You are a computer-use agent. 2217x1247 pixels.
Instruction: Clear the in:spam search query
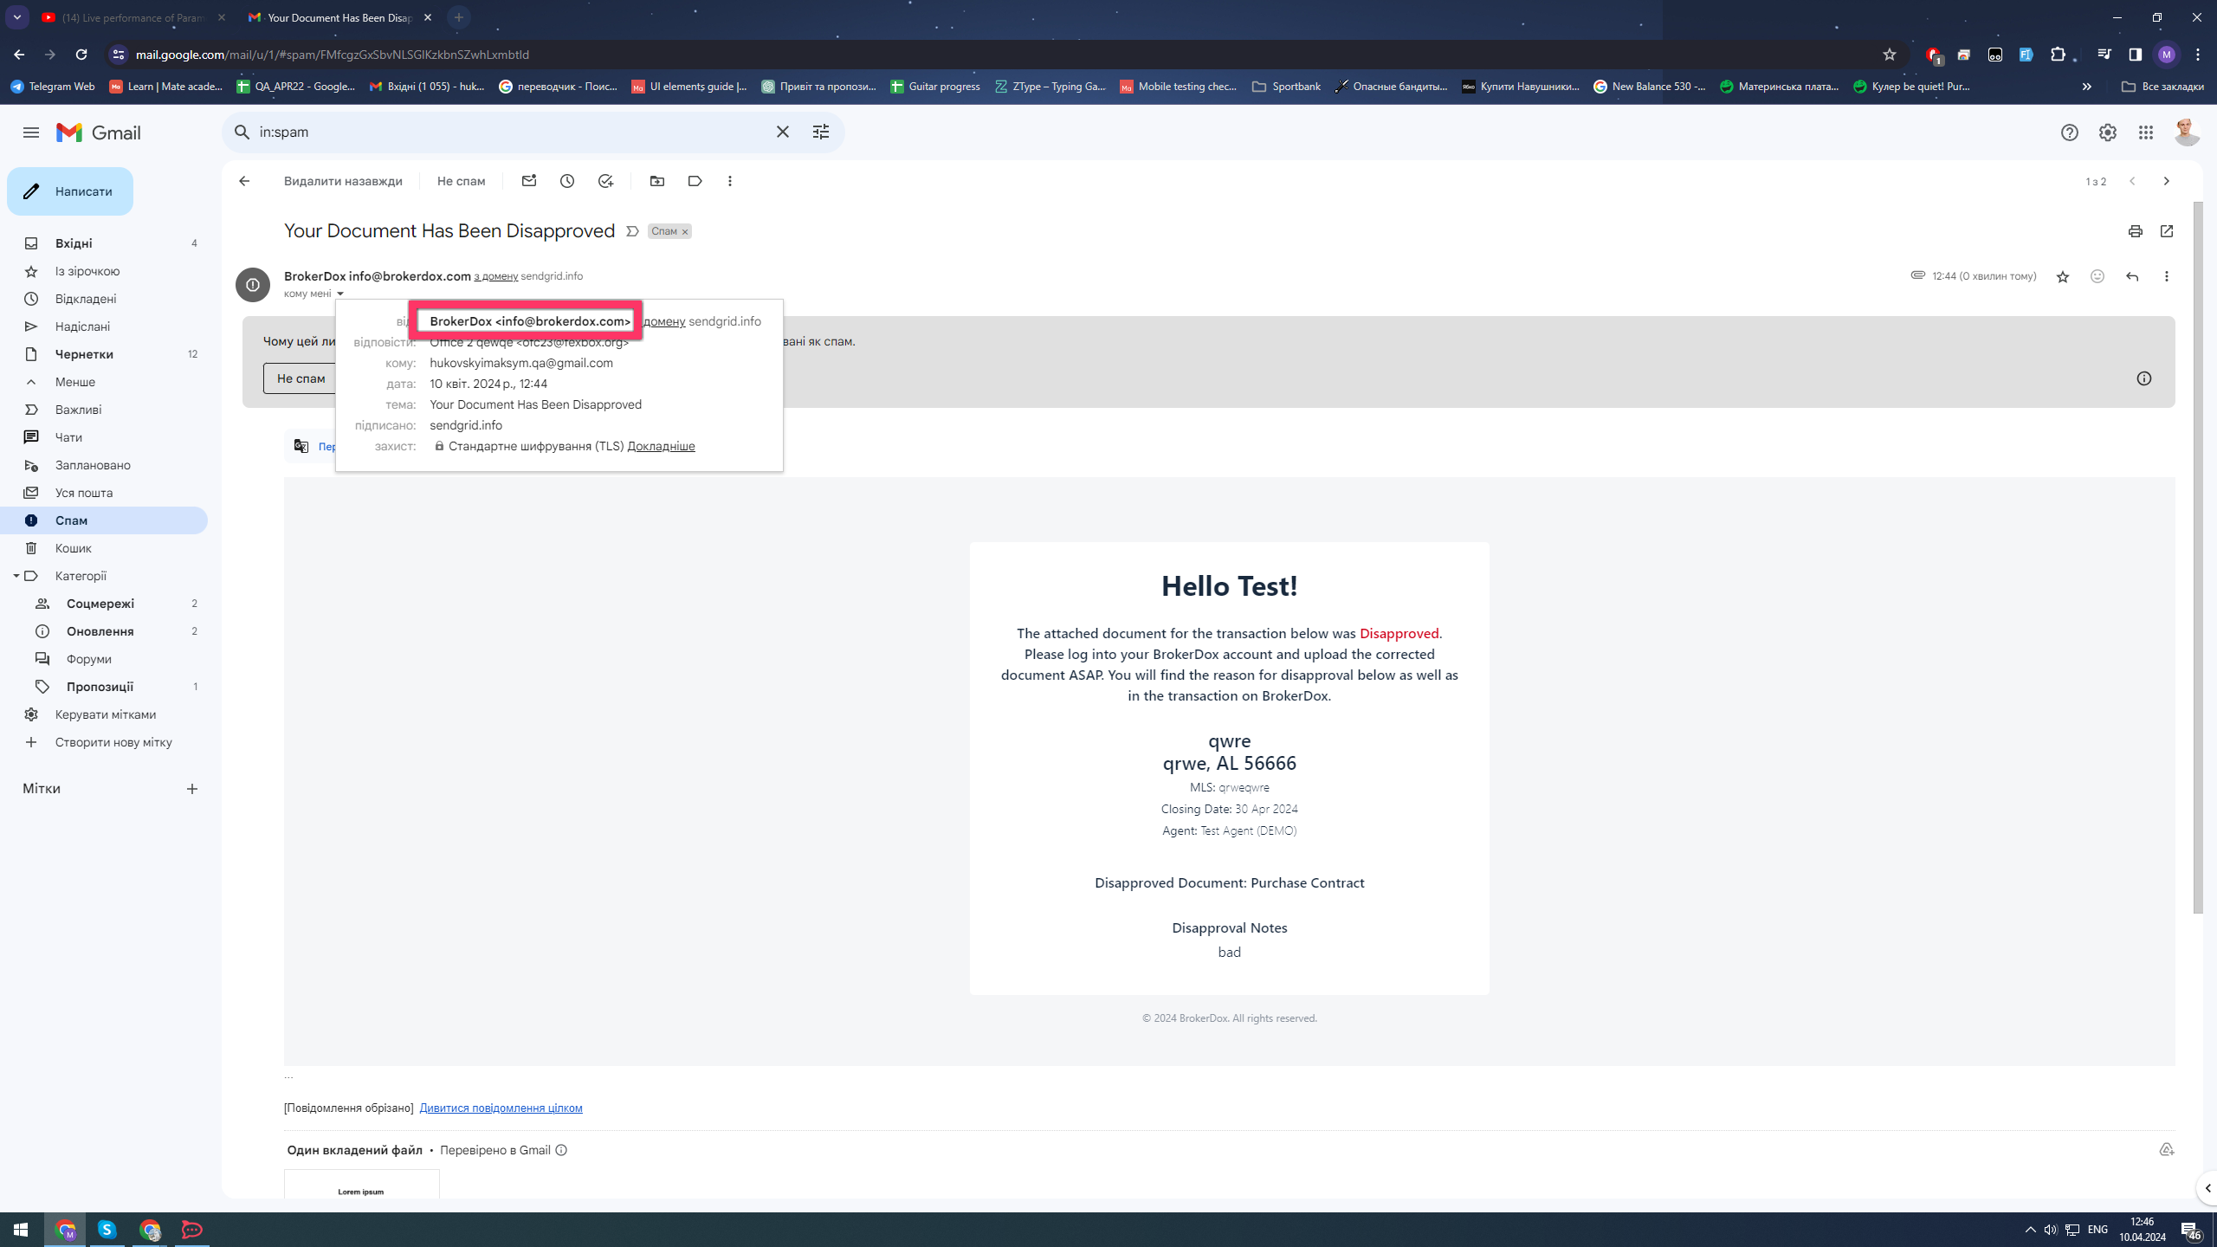[x=782, y=132]
